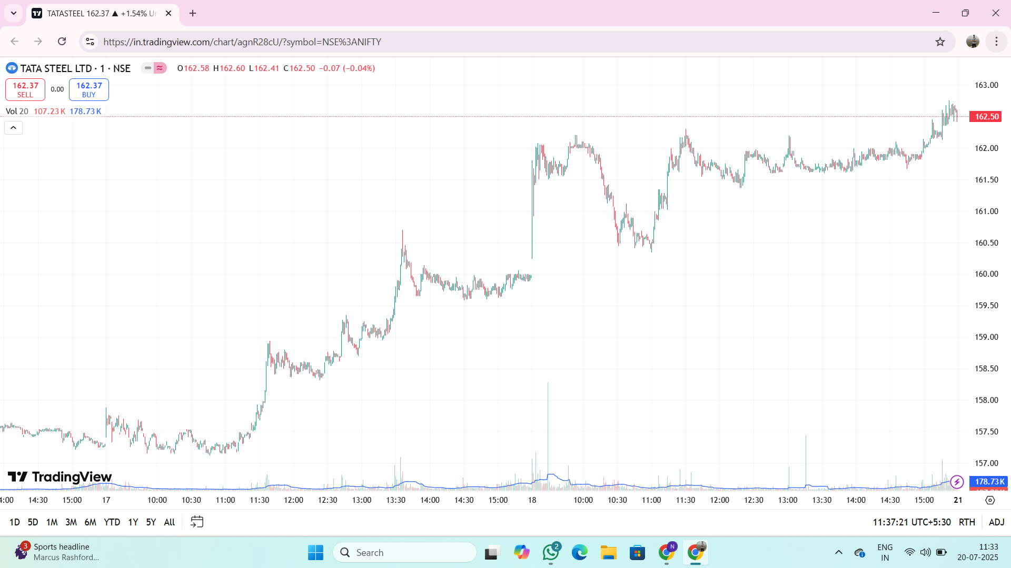Open the go-to-date calendar icon
Screen dimensions: 1011x568
(x=197, y=522)
